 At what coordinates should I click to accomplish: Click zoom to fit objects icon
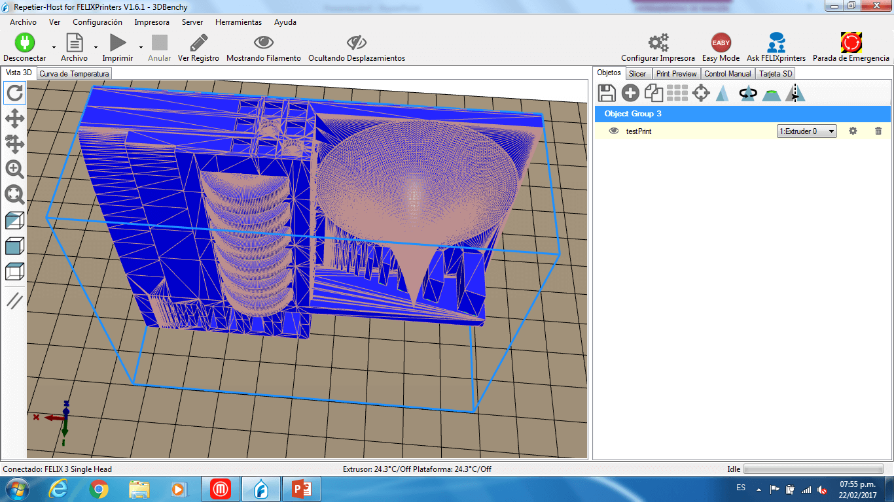(x=14, y=194)
